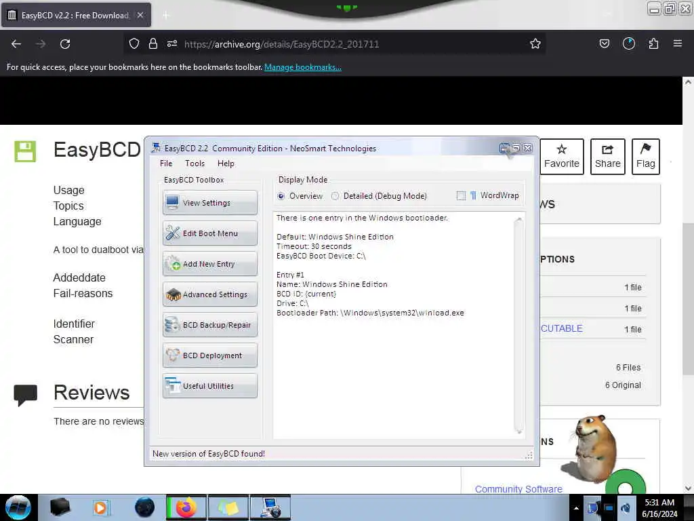
Task: Click the CUTABLE download link
Action: 562,328
